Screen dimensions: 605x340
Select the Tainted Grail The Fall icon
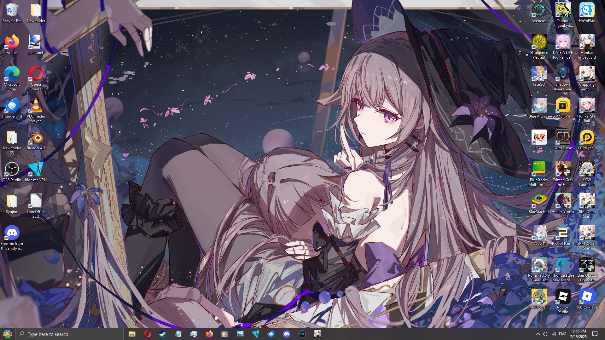point(563,174)
